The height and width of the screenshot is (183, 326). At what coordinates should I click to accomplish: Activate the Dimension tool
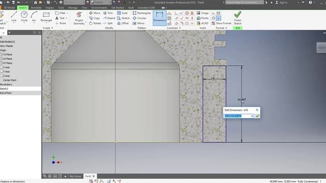click(x=159, y=18)
